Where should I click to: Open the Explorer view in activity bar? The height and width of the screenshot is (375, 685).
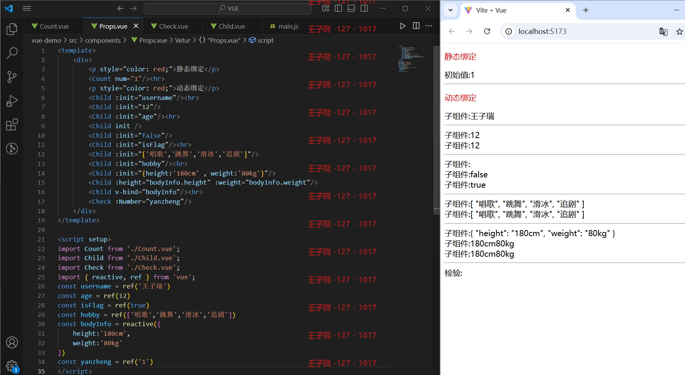point(12,29)
